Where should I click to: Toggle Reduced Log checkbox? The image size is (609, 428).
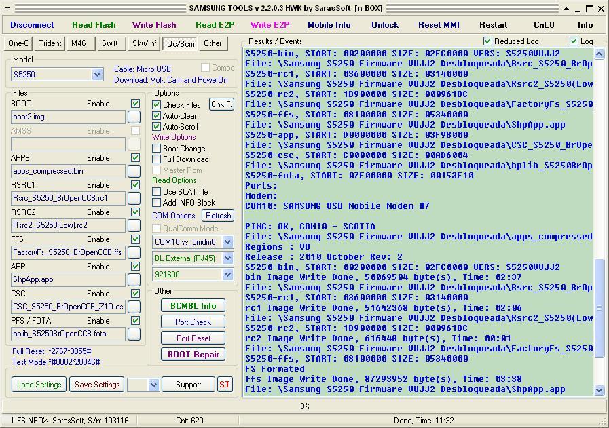488,41
